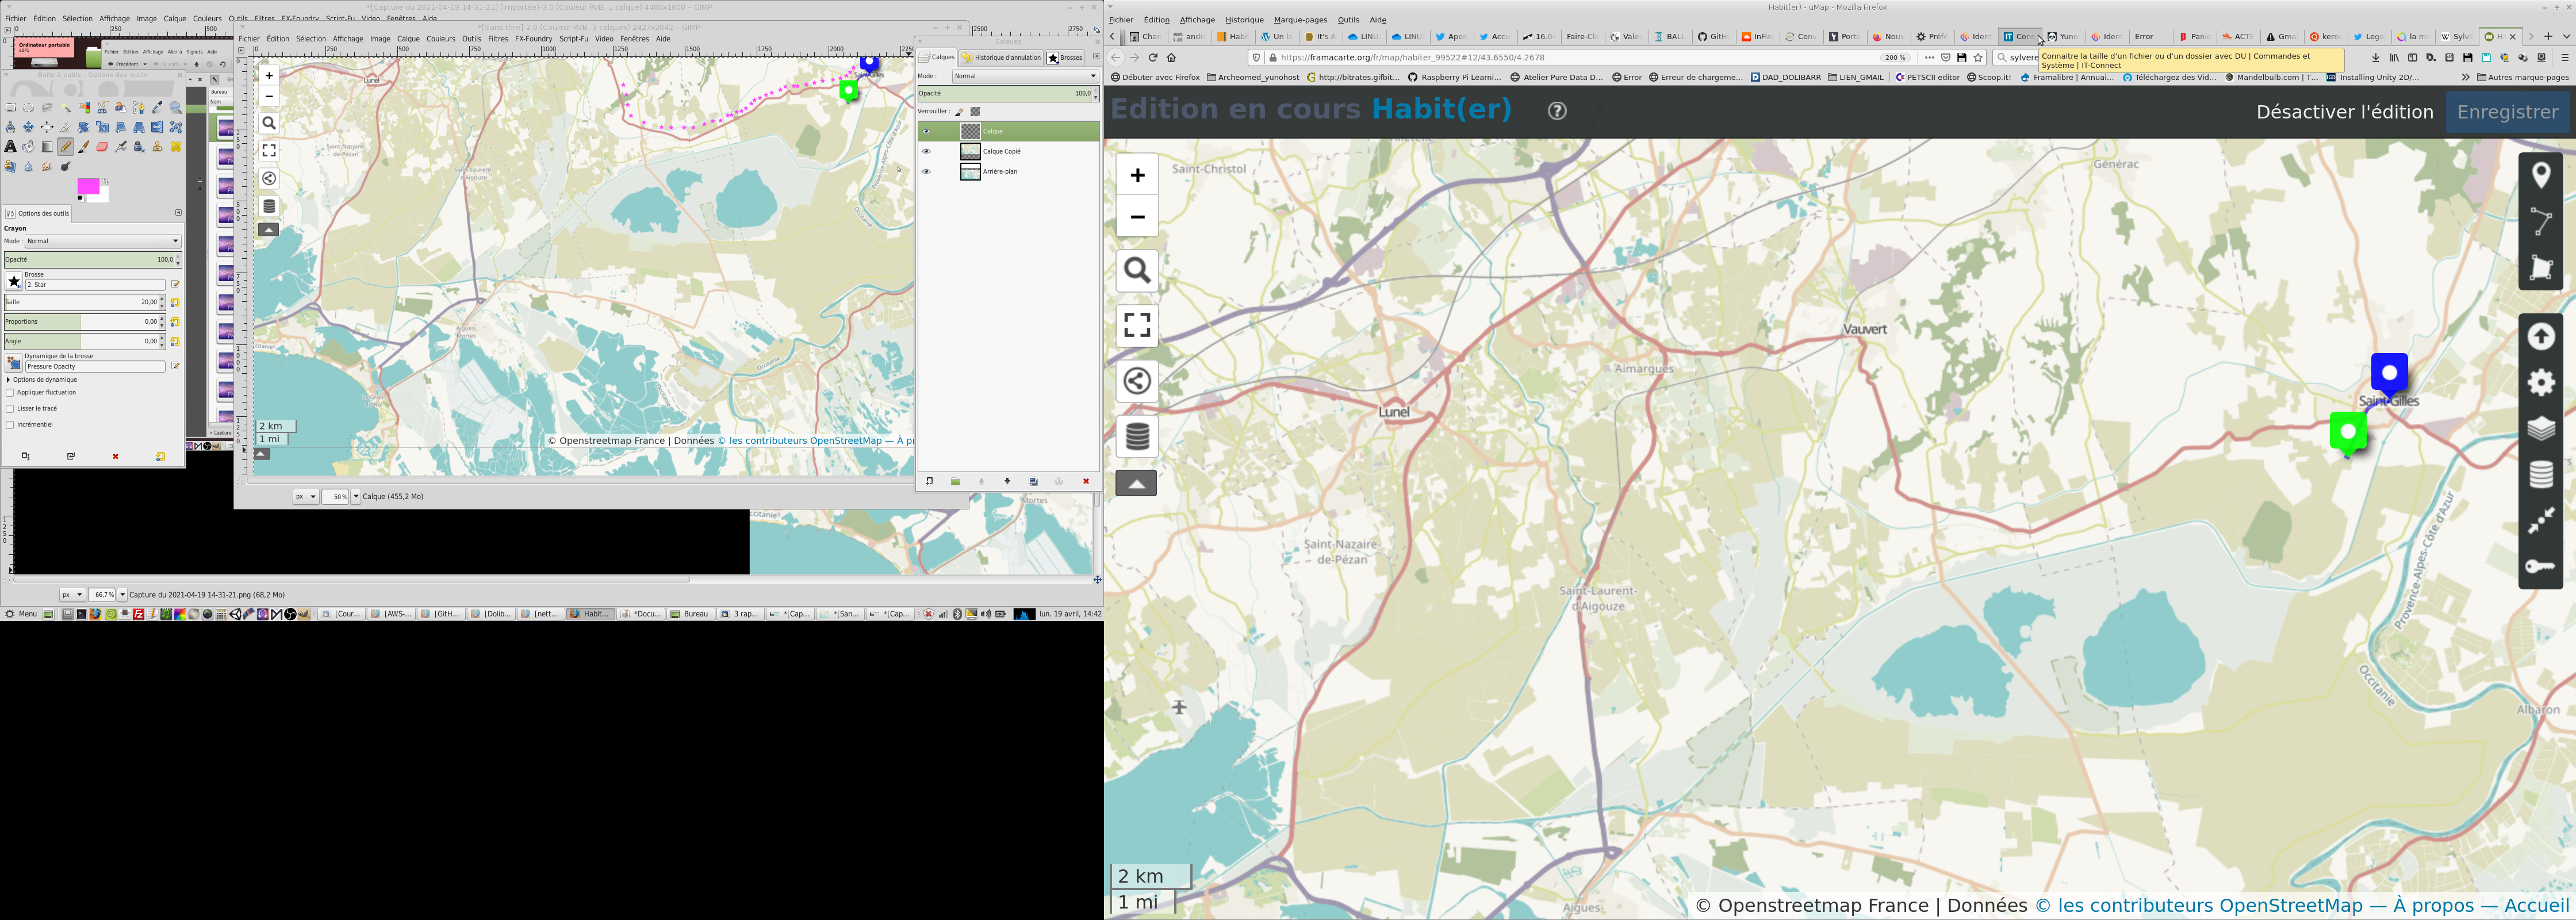2576x920 pixels.
Task: Click Désactiver l'édition link
Action: [2344, 112]
